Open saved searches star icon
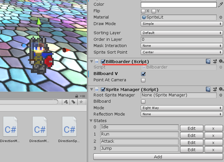Viewport: 224px width, 162px height. click(81, 102)
